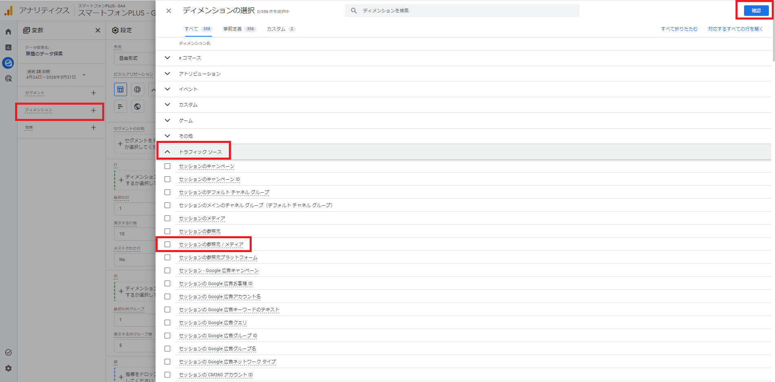The width and height of the screenshot is (775, 382).
Task: Switch to the カスタム 2 tab
Action: click(x=281, y=29)
